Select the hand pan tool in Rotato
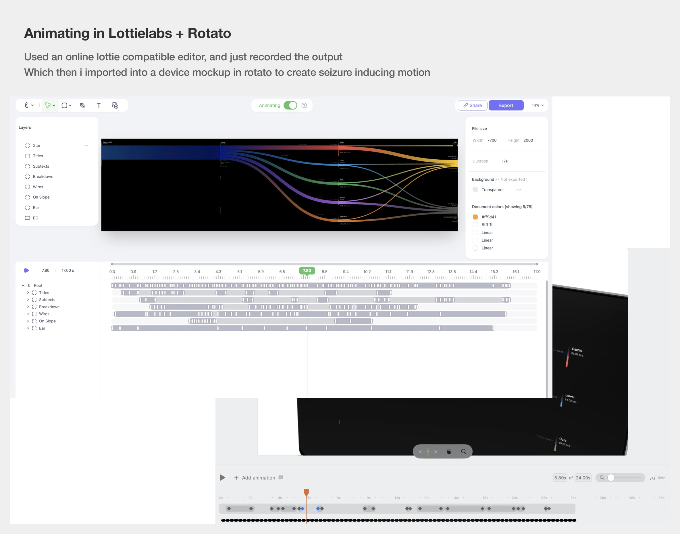This screenshot has height=534, width=680. click(x=449, y=451)
